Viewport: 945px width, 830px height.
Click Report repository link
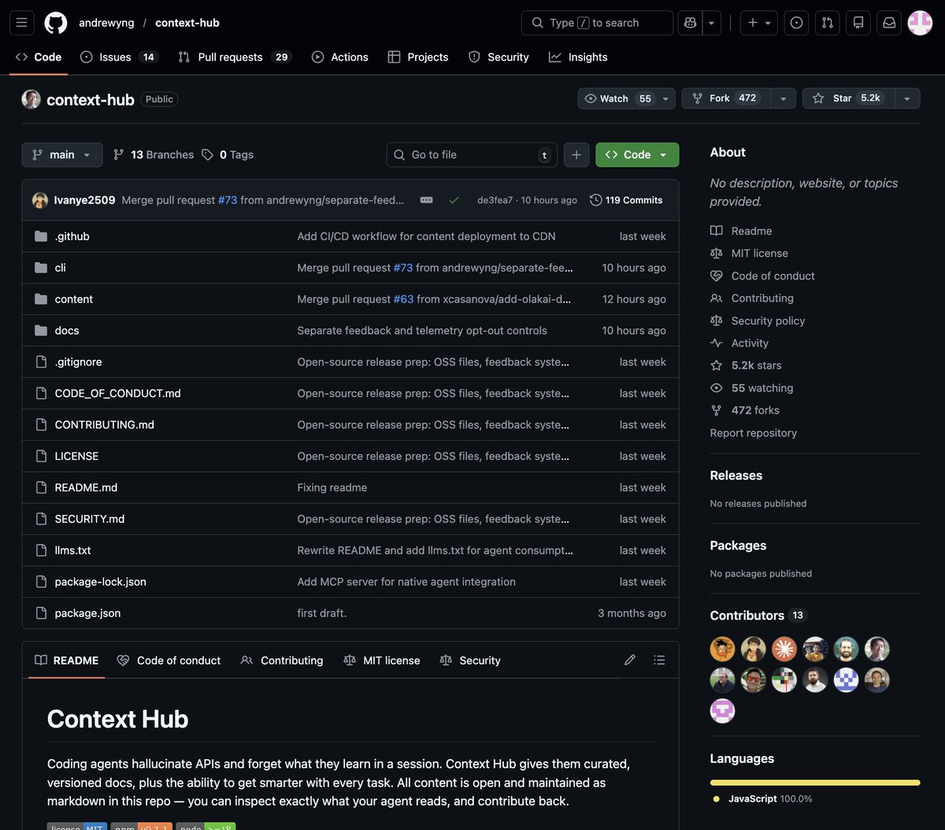click(754, 433)
